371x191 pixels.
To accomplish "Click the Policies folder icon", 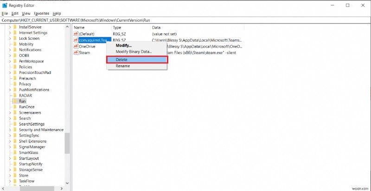I will [15, 67].
